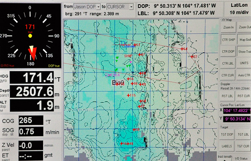Click the compass heading dial

pos(30,36)
